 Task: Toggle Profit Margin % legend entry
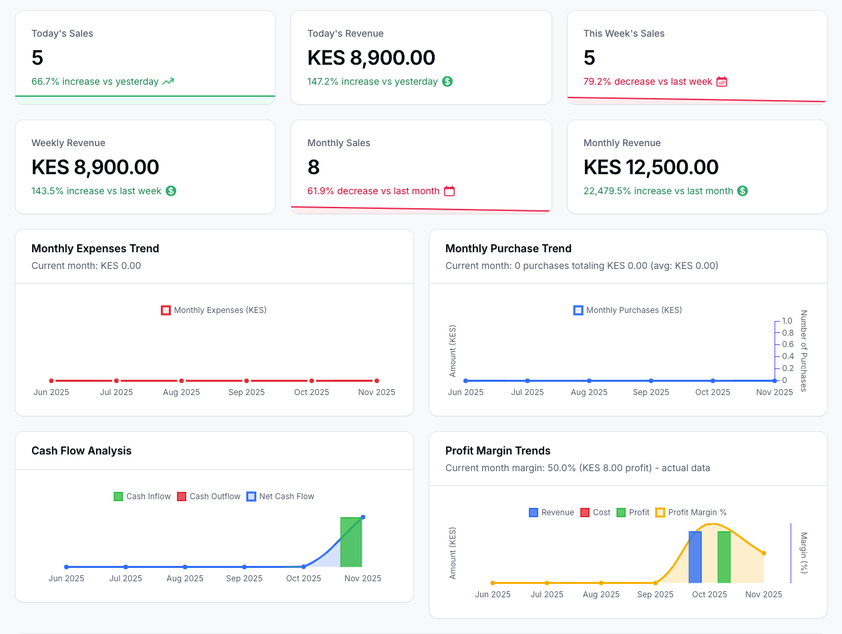point(690,513)
